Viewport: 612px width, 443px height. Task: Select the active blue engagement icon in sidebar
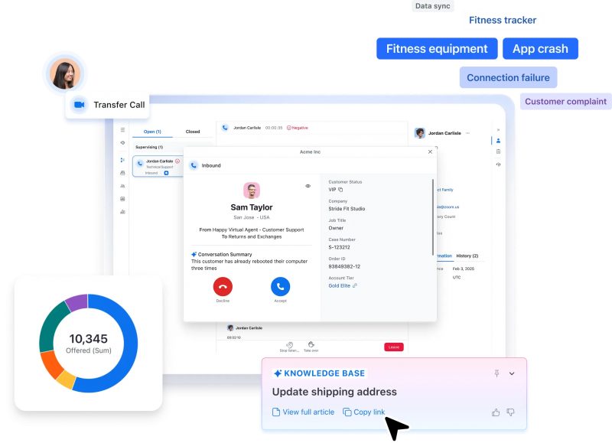pos(122,160)
